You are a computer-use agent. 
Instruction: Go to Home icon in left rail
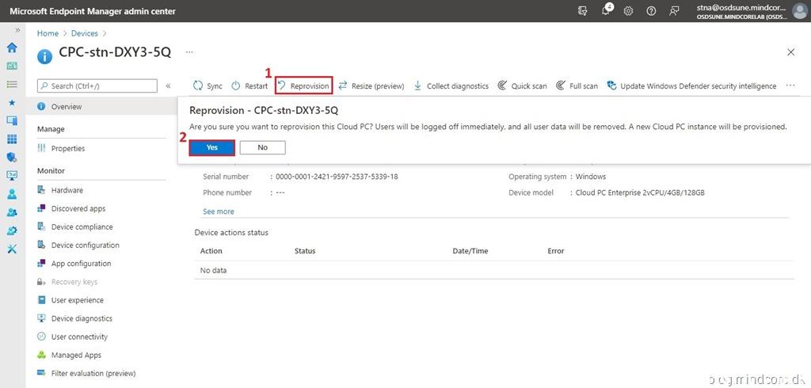(12, 48)
